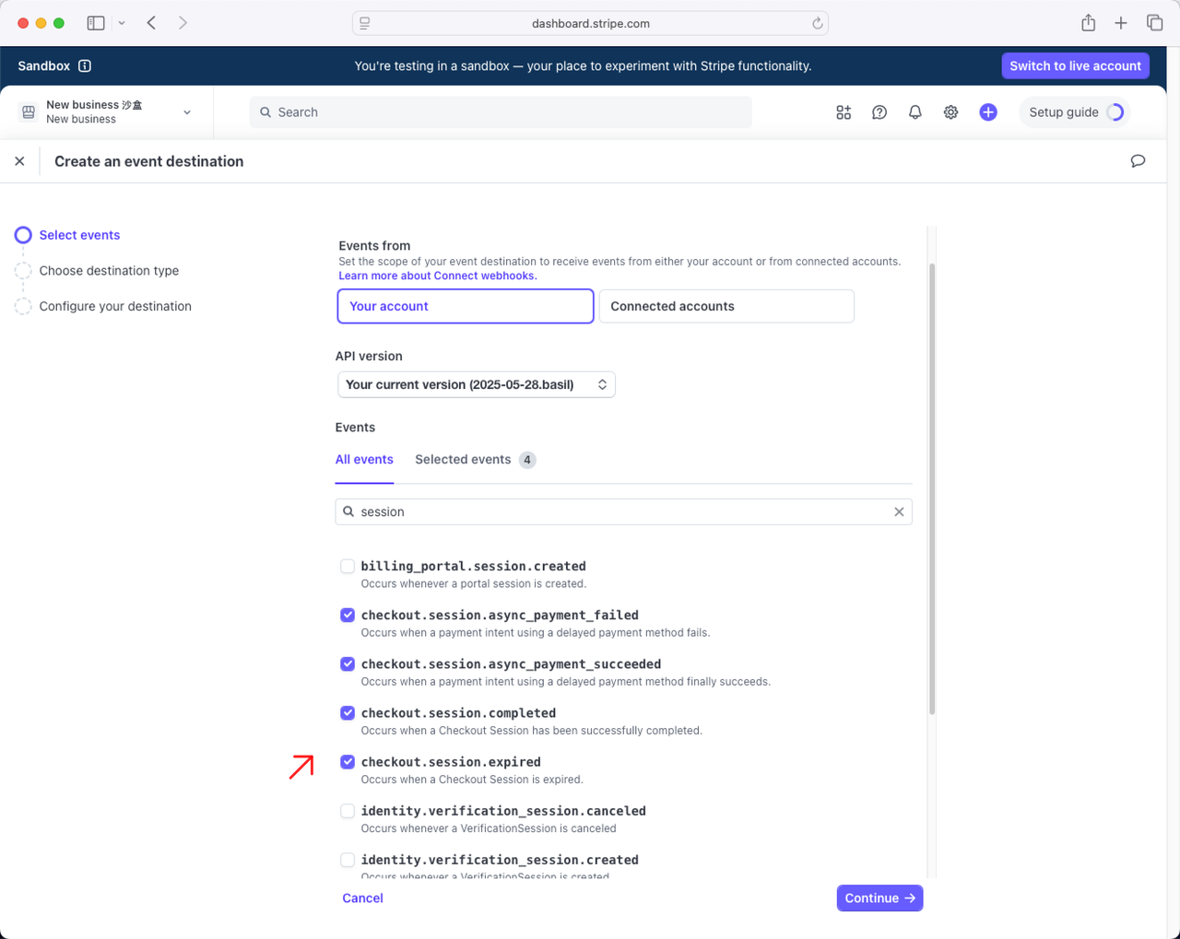This screenshot has width=1180, height=939.
Task: Check identity.verification_session.created checkbox
Action: click(x=348, y=860)
